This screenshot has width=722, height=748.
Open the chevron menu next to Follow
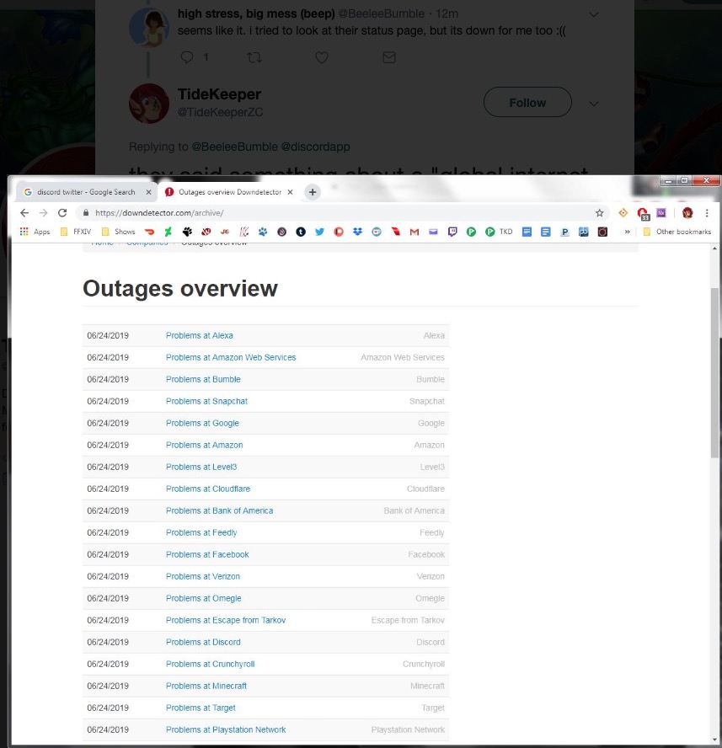point(594,104)
